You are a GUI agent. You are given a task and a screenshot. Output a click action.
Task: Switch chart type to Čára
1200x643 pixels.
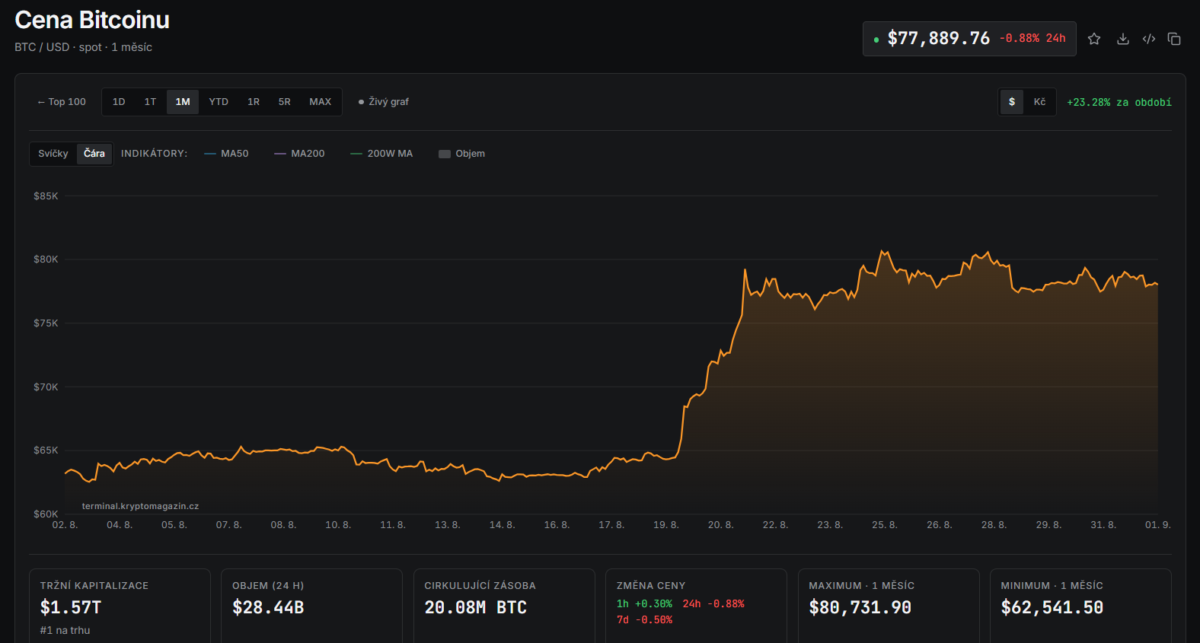(x=94, y=154)
